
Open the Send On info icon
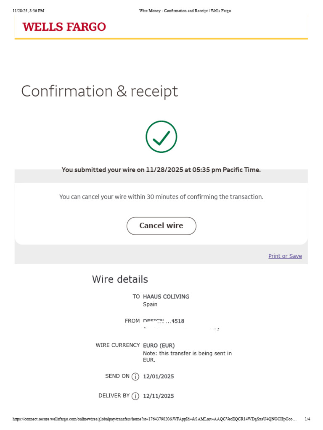[135, 377]
